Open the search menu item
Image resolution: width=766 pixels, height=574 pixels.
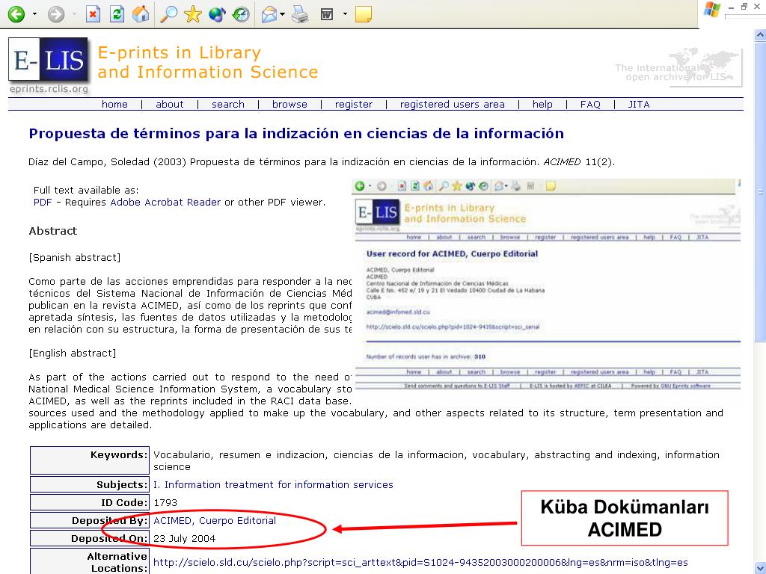(x=228, y=104)
